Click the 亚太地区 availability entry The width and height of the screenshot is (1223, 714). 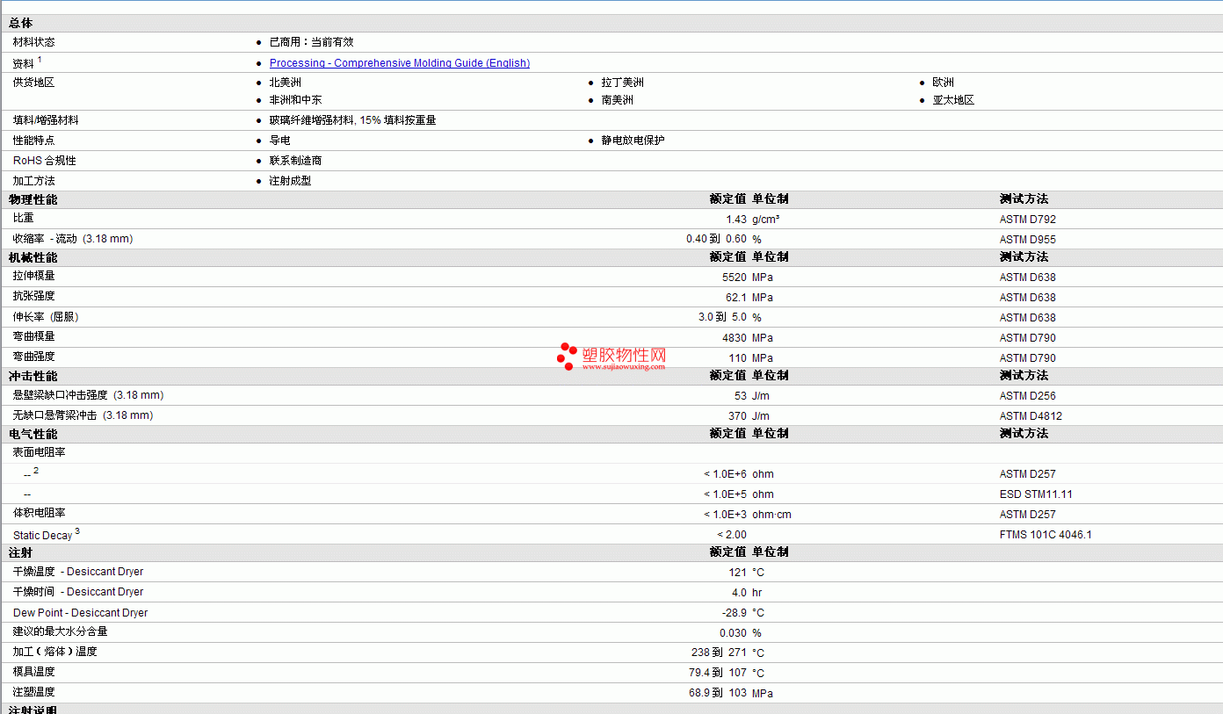[x=954, y=100]
